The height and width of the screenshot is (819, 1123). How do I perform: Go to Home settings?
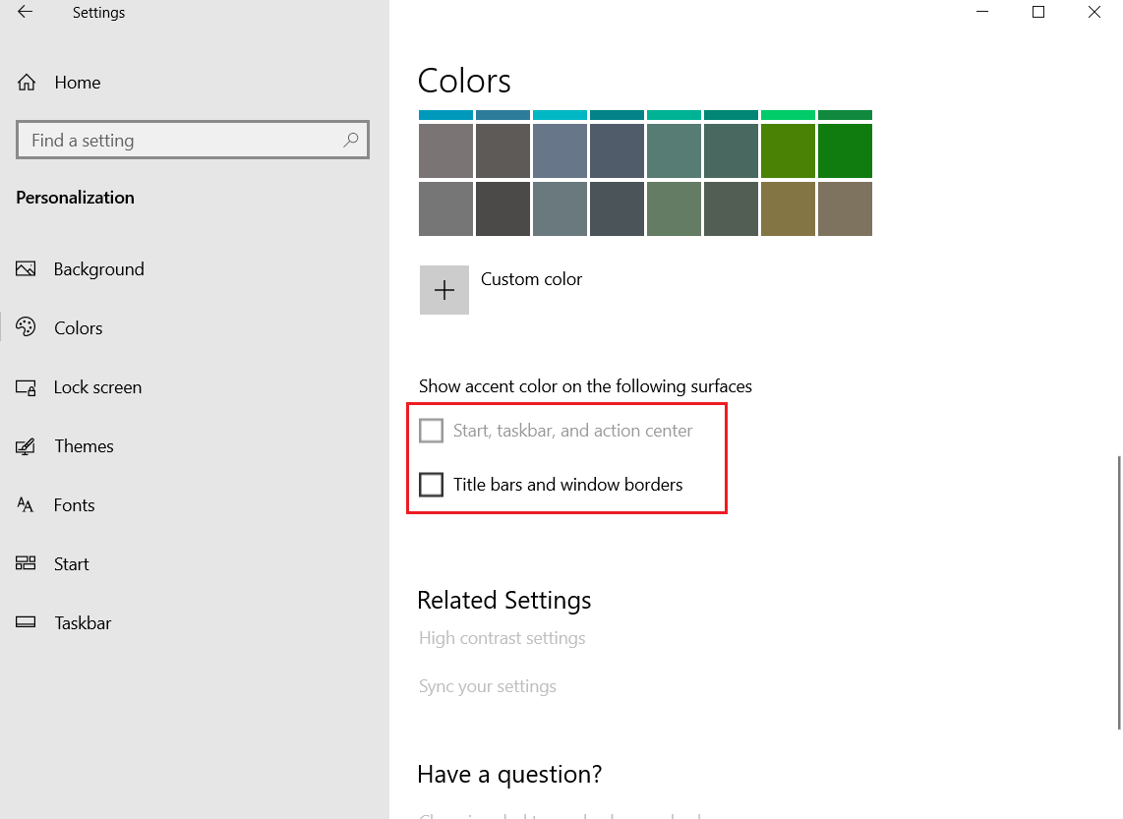click(78, 83)
